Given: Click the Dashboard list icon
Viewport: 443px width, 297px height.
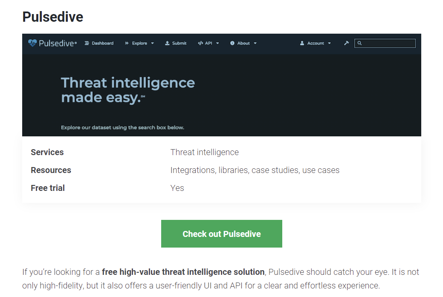Looking at the screenshot, I should pyautogui.click(x=87, y=43).
